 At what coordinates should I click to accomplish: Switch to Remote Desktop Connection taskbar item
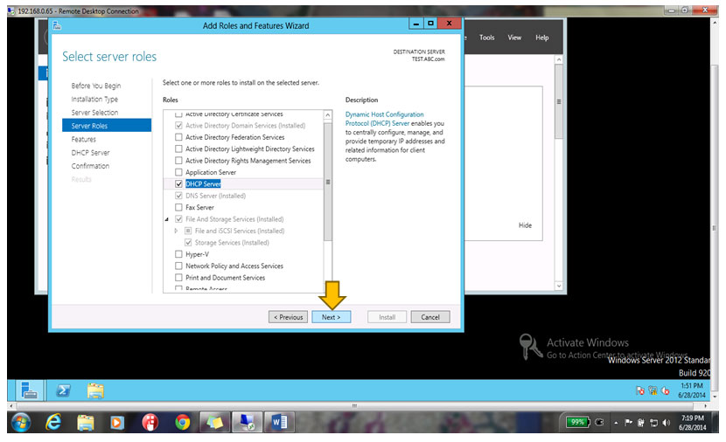coord(247,422)
